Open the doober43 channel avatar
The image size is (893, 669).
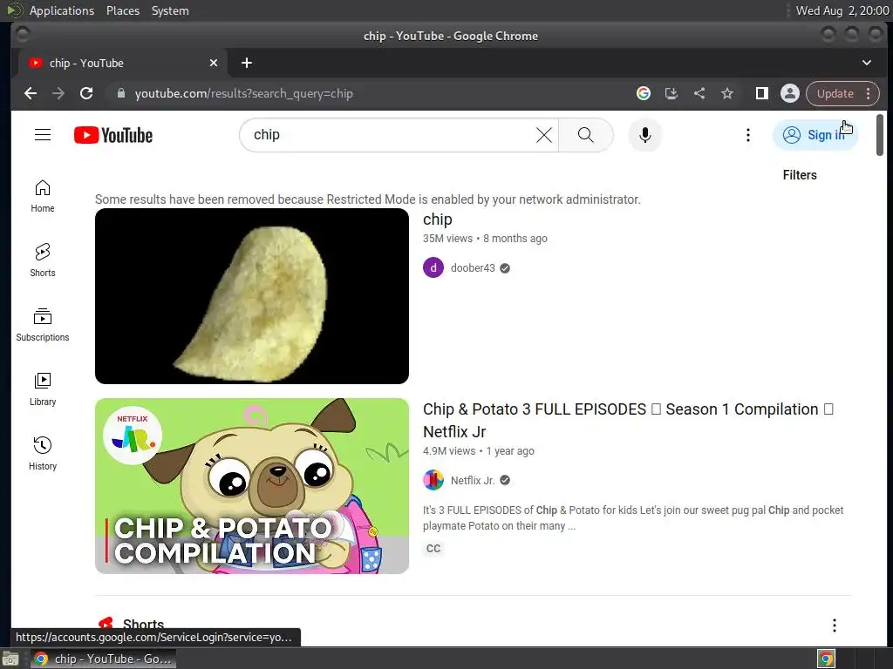[x=433, y=268]
